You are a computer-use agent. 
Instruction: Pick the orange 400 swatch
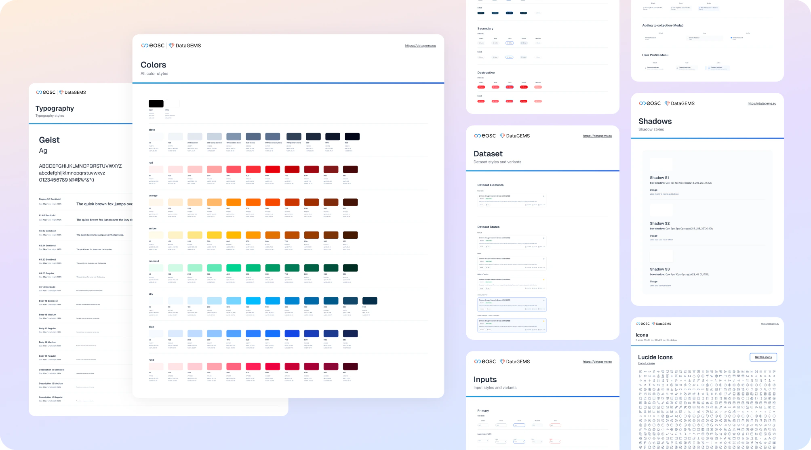(234, 202)
